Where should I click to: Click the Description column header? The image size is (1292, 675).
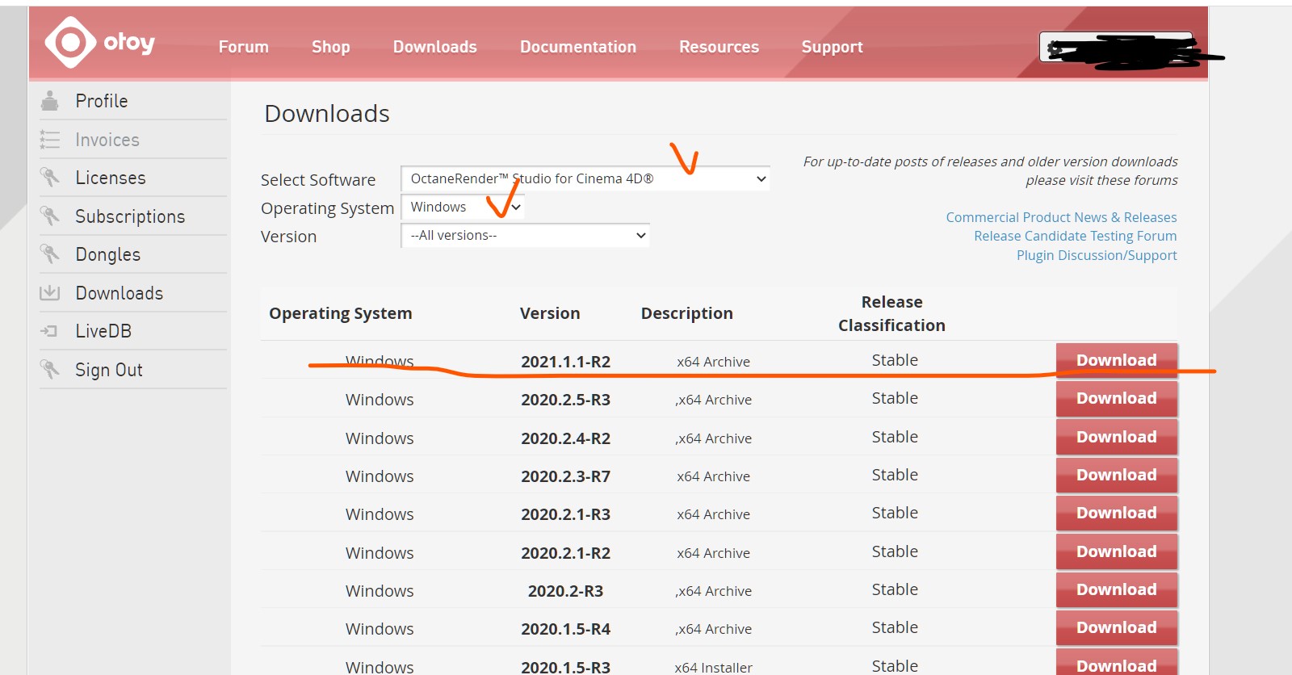click(687, 313)
